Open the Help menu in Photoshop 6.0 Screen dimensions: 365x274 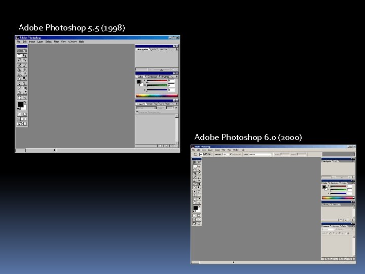tap(242, 150)
